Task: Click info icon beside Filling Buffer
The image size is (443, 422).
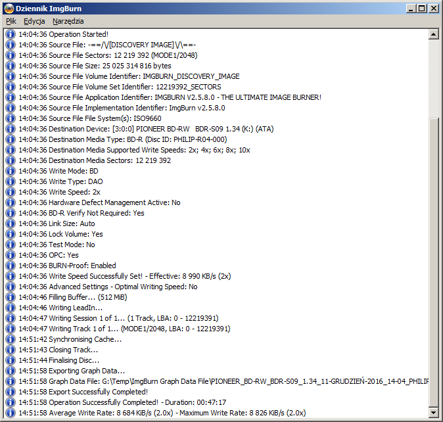Action: point(10,297)
